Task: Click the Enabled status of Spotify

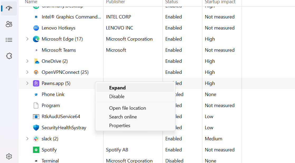Action: (173, 150)
